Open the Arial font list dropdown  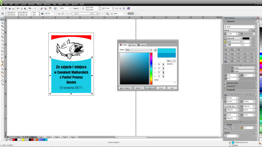(x=239, y=27)
